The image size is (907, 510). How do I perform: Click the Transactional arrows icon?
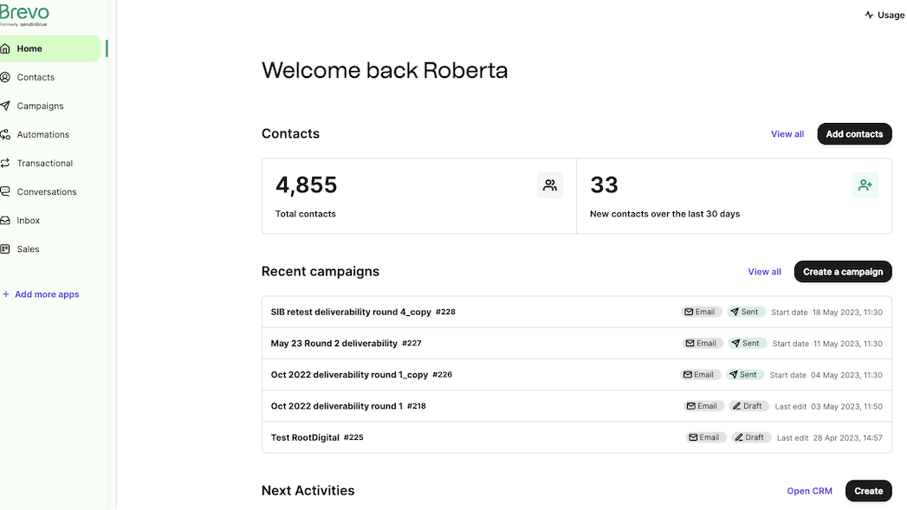click(x=5, y=163)
